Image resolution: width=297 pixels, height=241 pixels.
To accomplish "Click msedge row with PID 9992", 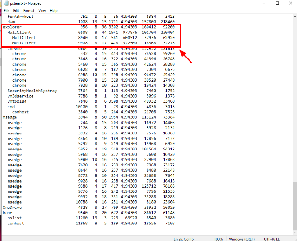I will coord(91,197).
